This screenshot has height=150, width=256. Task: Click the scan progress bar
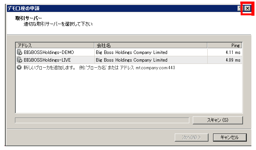pyautogui.click(x=102, y=120)
